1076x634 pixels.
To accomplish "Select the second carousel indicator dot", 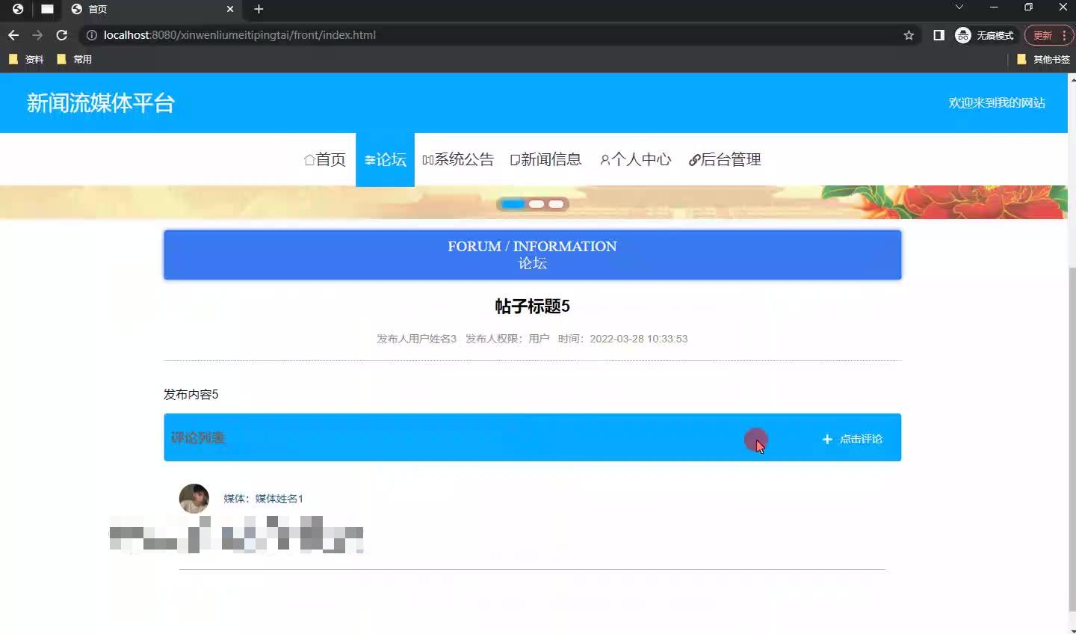I will pyautogui.click(x=535, y=203).
